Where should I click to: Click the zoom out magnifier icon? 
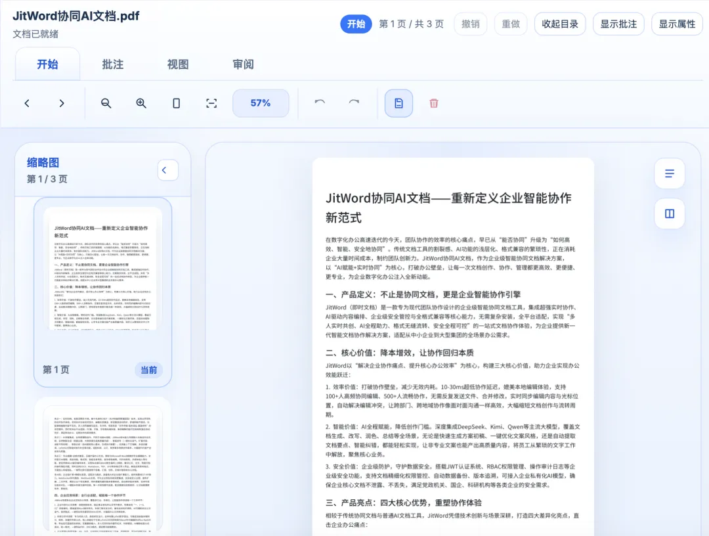click(x=106, y=103)
